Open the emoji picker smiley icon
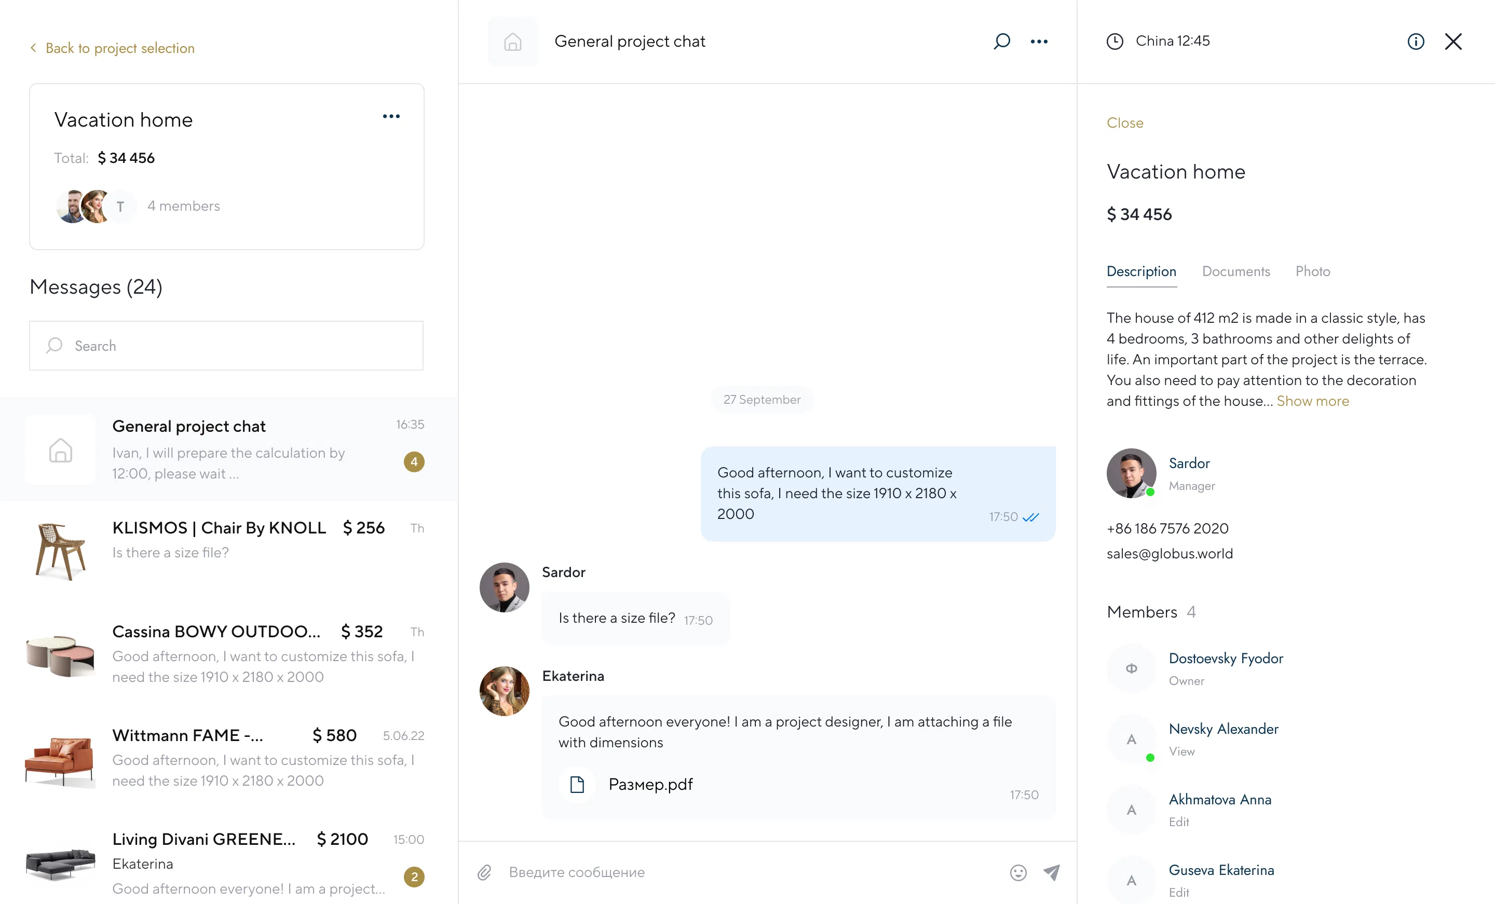 [1018, 872]
